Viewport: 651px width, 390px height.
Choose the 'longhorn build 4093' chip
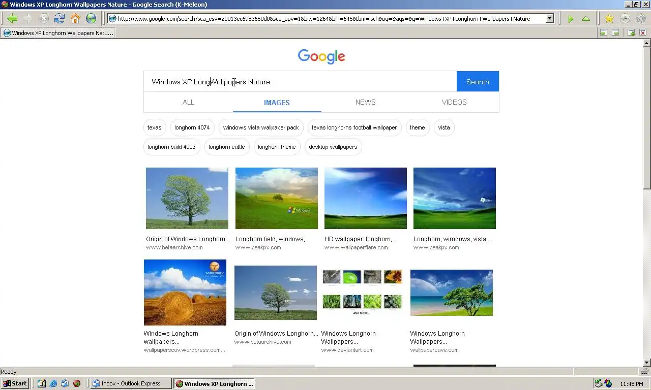171,147
